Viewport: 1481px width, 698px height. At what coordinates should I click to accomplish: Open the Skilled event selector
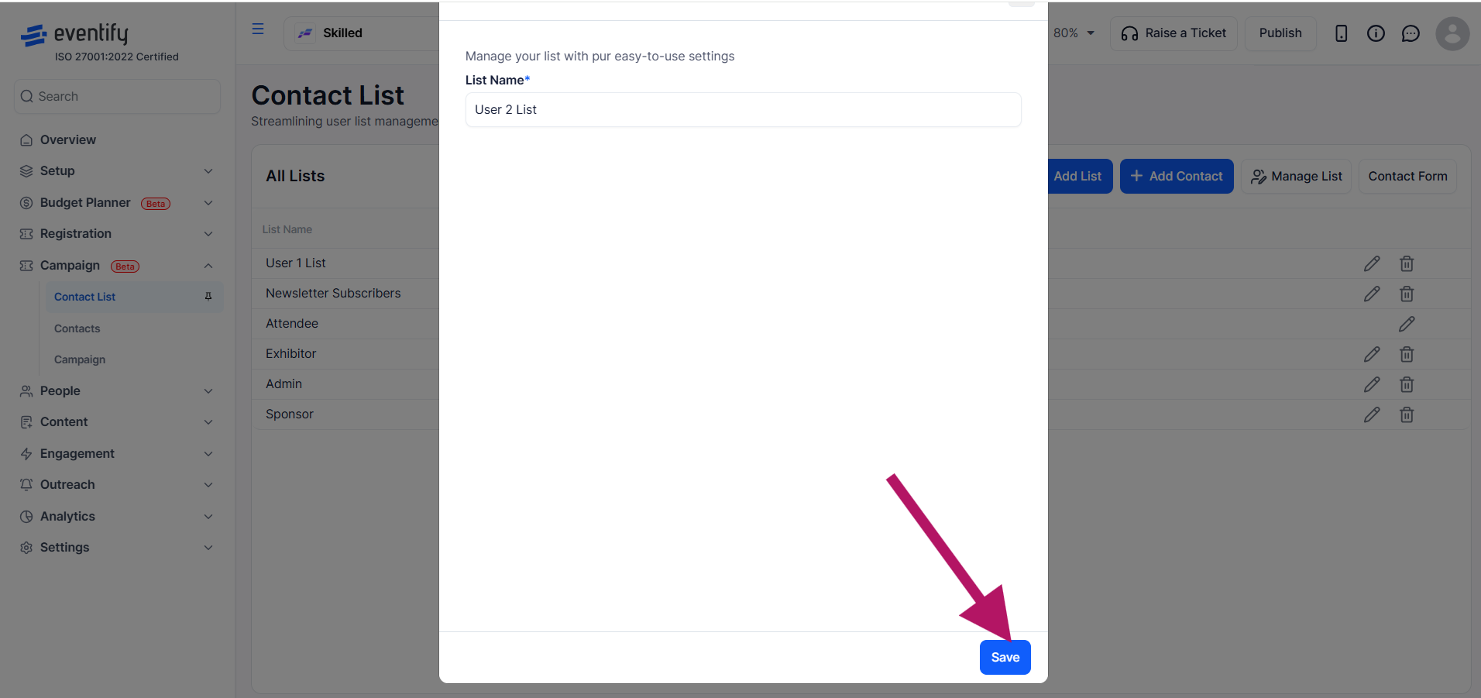(361, 33)
